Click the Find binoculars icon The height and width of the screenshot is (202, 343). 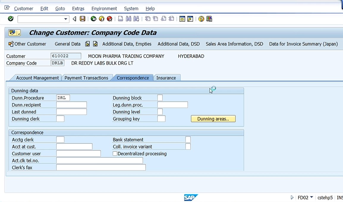pos(128,19)
